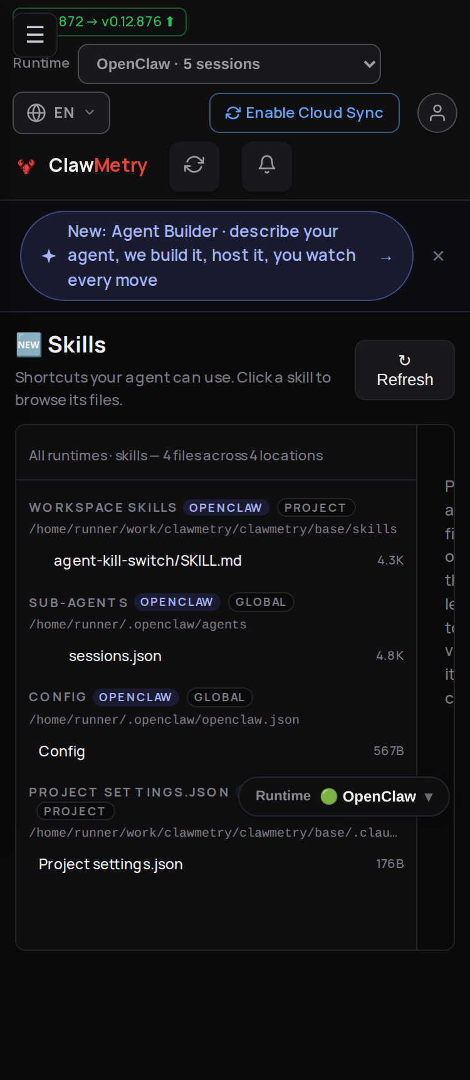Open the notifications bell
The image size is (470, 1080).
pyautogui.click(x=267, y=166)
